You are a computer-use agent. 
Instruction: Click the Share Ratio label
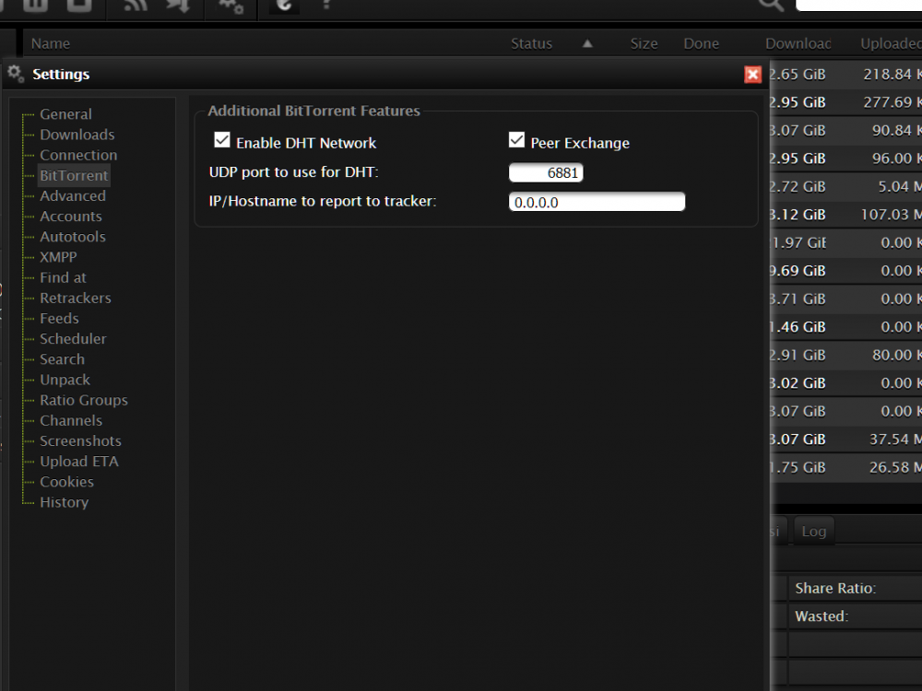(x=835, y=588)
